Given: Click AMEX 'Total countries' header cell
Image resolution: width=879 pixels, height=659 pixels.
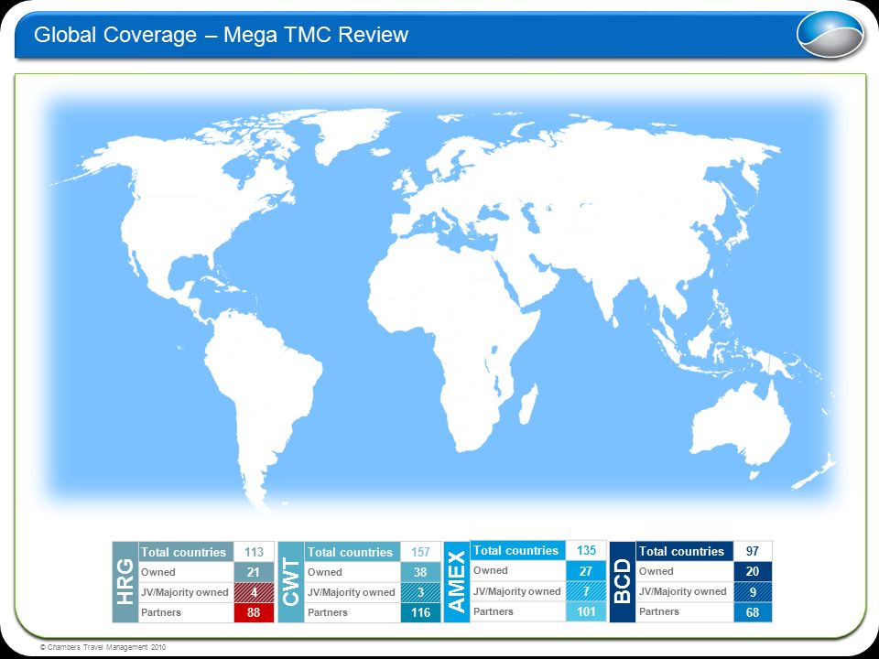Looking at the screenshot, I should 517,550.
